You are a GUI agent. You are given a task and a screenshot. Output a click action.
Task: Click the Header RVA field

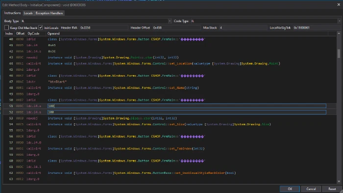[x=104, y=28]
